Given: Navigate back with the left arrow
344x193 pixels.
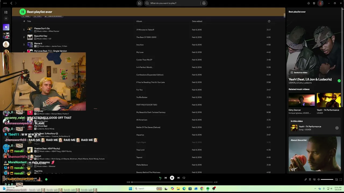Looking at the screenshot, I should click(x=11, y=3).
